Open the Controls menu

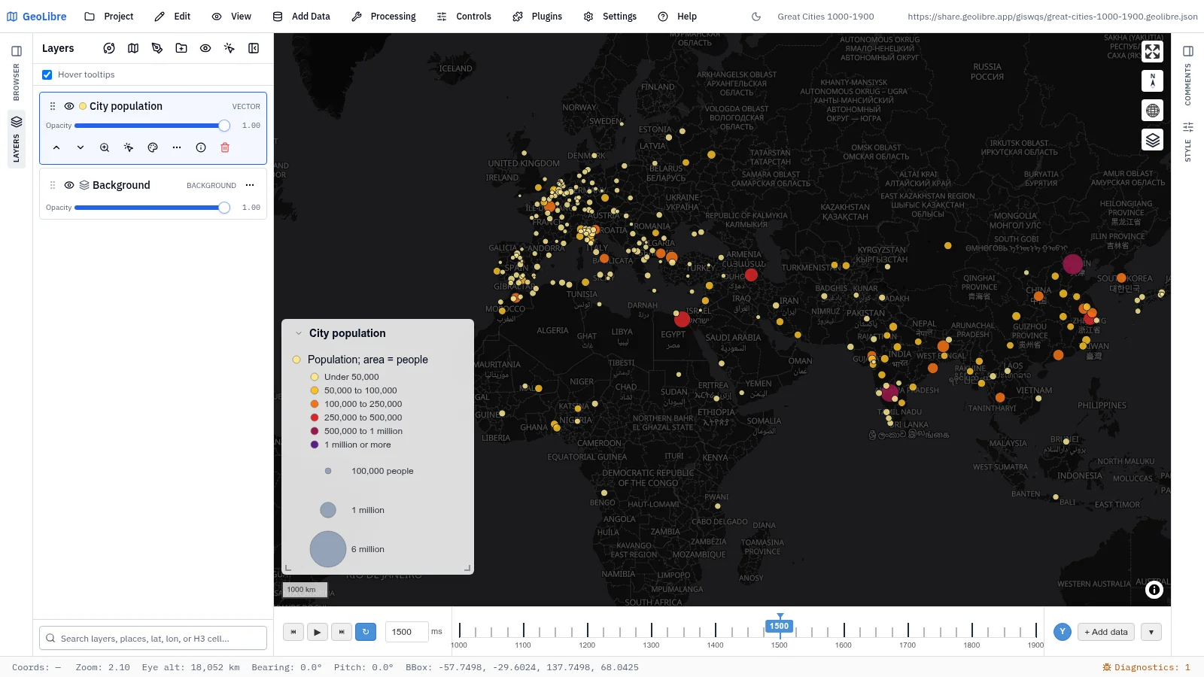point(464,17)
